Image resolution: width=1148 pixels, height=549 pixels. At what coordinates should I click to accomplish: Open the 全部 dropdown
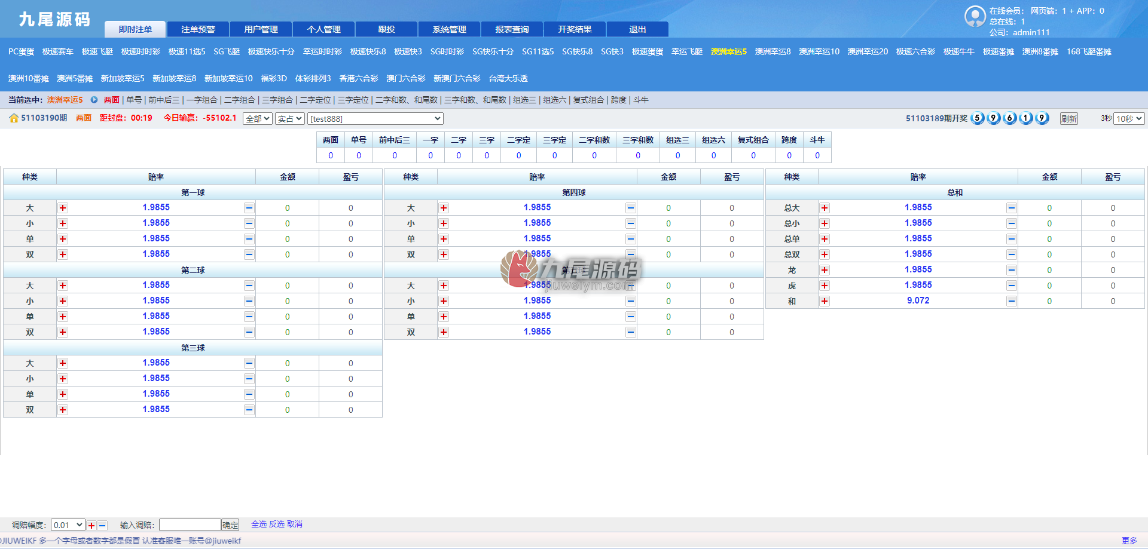[258, 119]
